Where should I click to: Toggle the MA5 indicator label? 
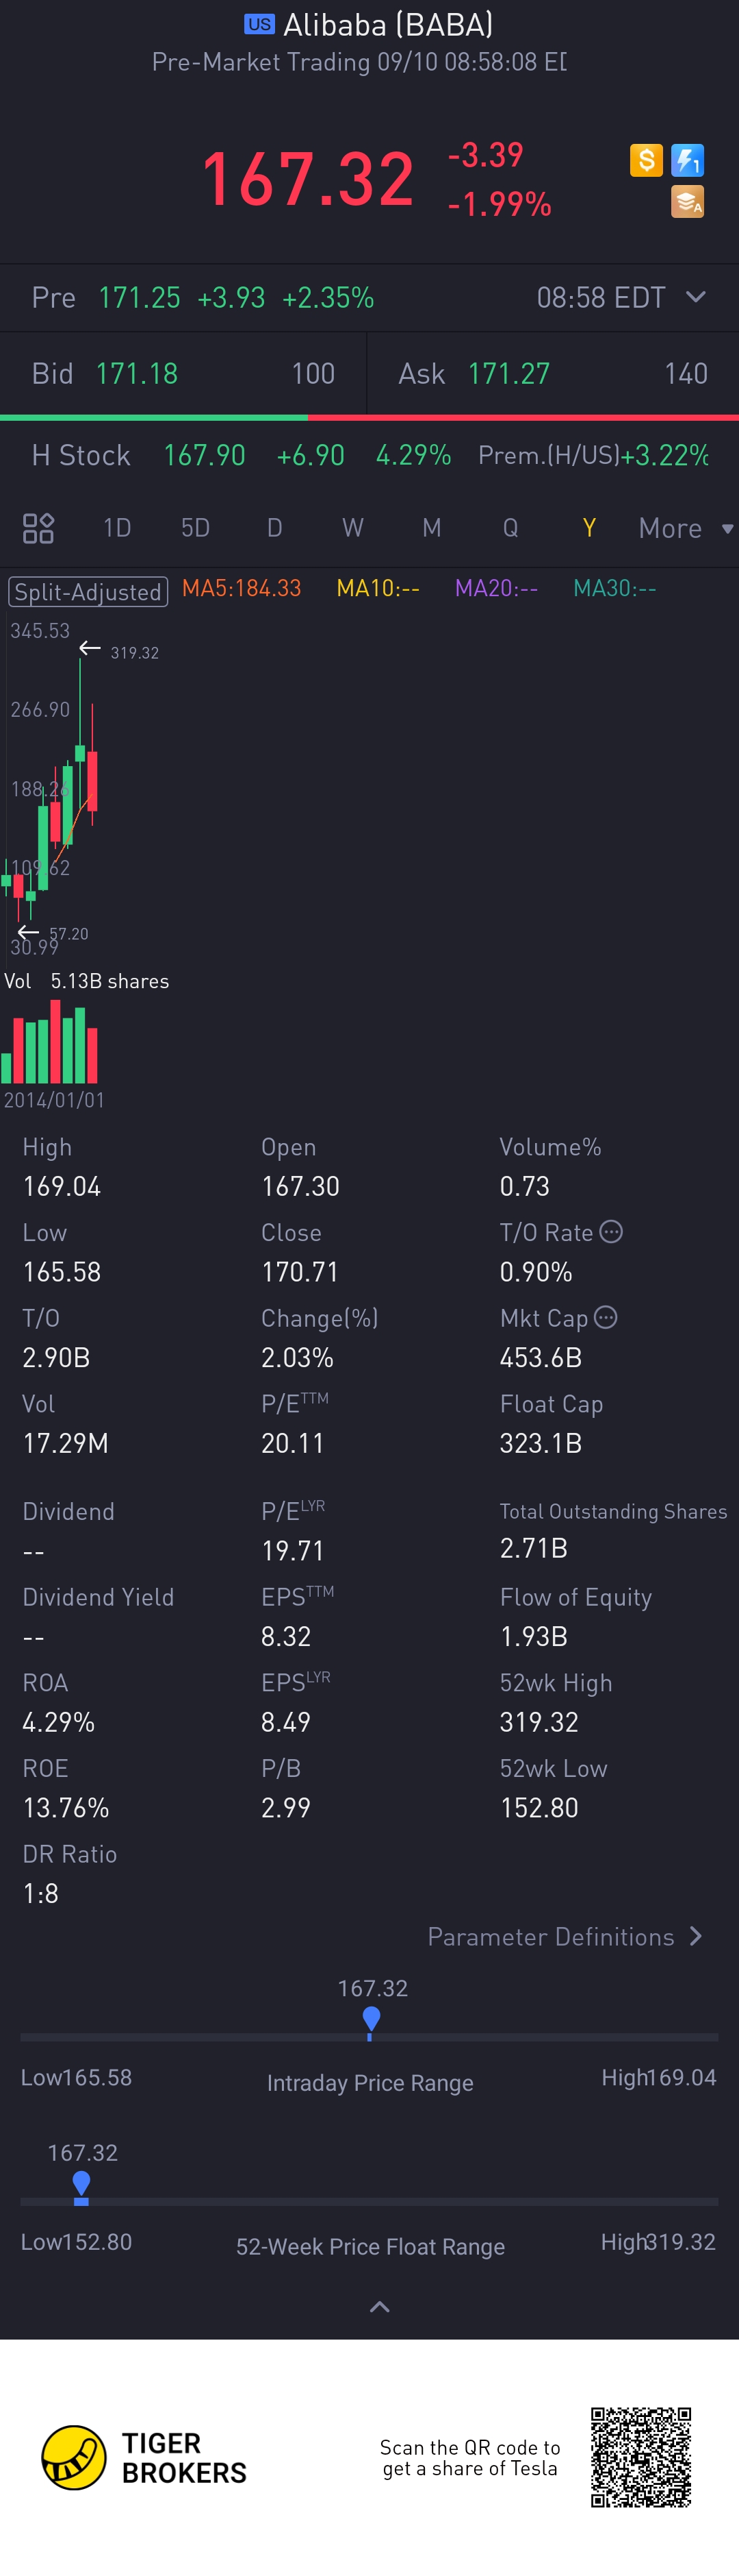click(x=242, y=589)
